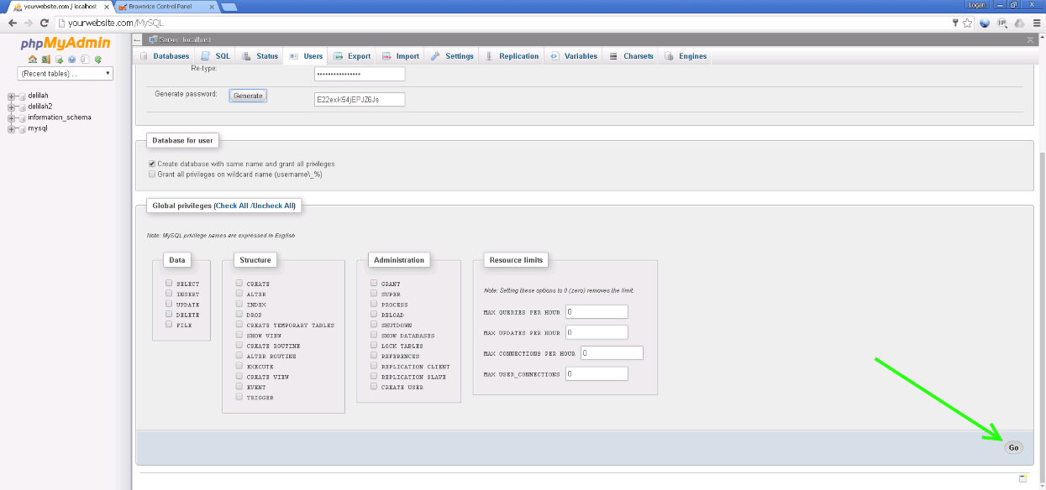The width and height of the screenshot is (1046, 490).
Task: Open the Variables tab
Action: [x=574, y=56]
